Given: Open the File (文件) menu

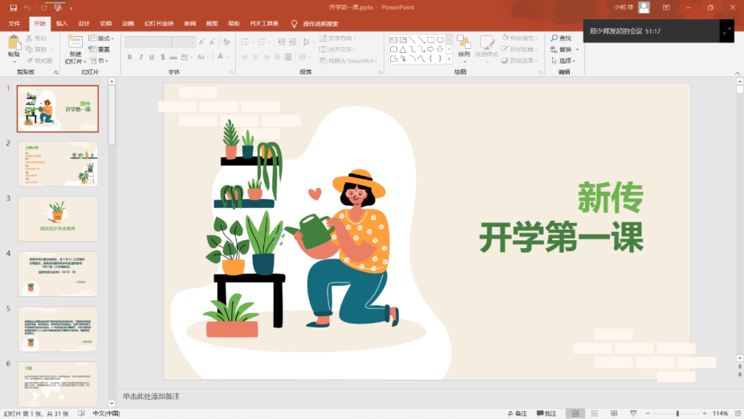Looking at the screenshot, I should click(x=14, y=23).
